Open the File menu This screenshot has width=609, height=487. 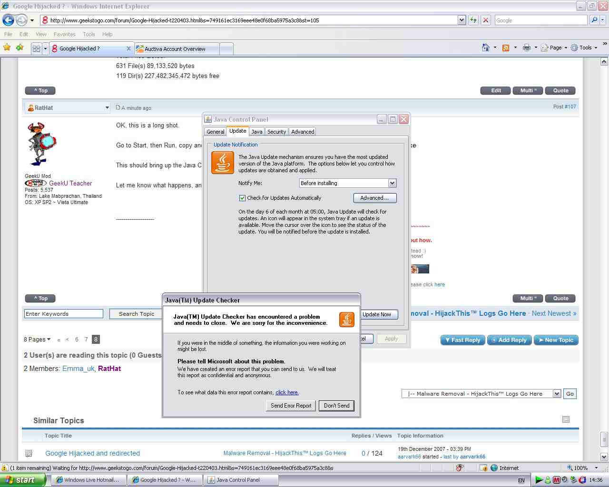pyautogui.click(x=8, y=34)
